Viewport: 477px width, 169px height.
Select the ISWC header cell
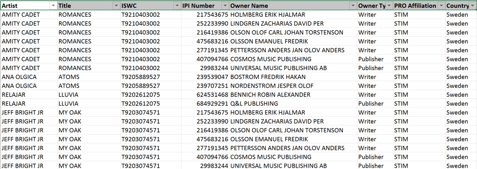[151, 6]
